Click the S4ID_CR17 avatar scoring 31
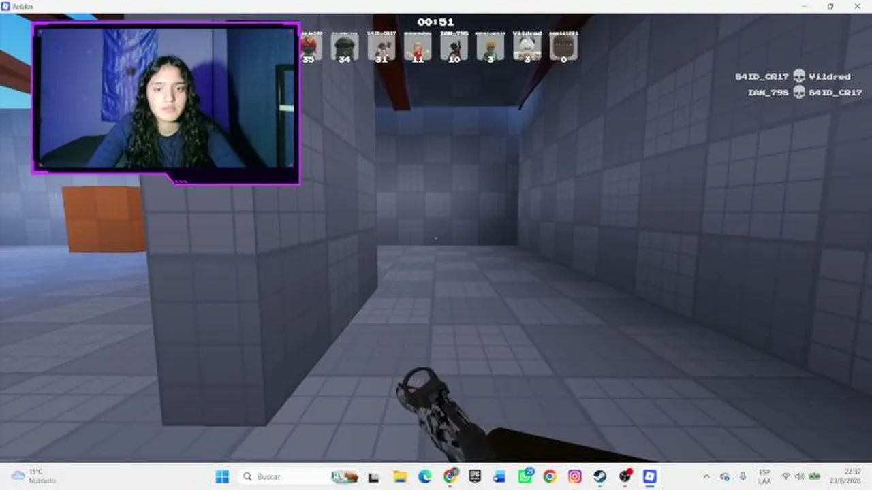The width and height of the screenshot is (872, 490). pos(381,46)
